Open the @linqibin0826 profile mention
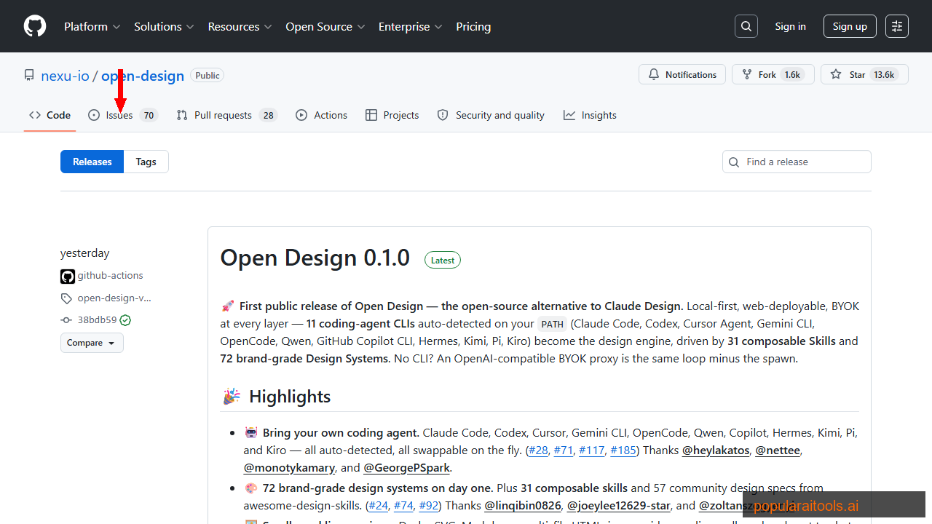 523,505
